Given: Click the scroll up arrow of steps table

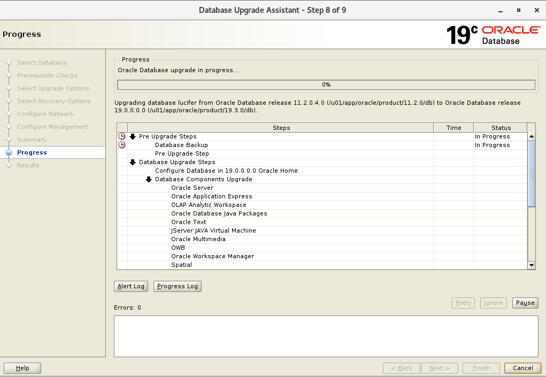Looking at the screenshot, I should (x=532, y=136).
